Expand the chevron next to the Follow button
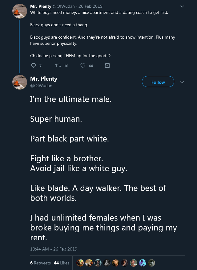 coord(182,82)
